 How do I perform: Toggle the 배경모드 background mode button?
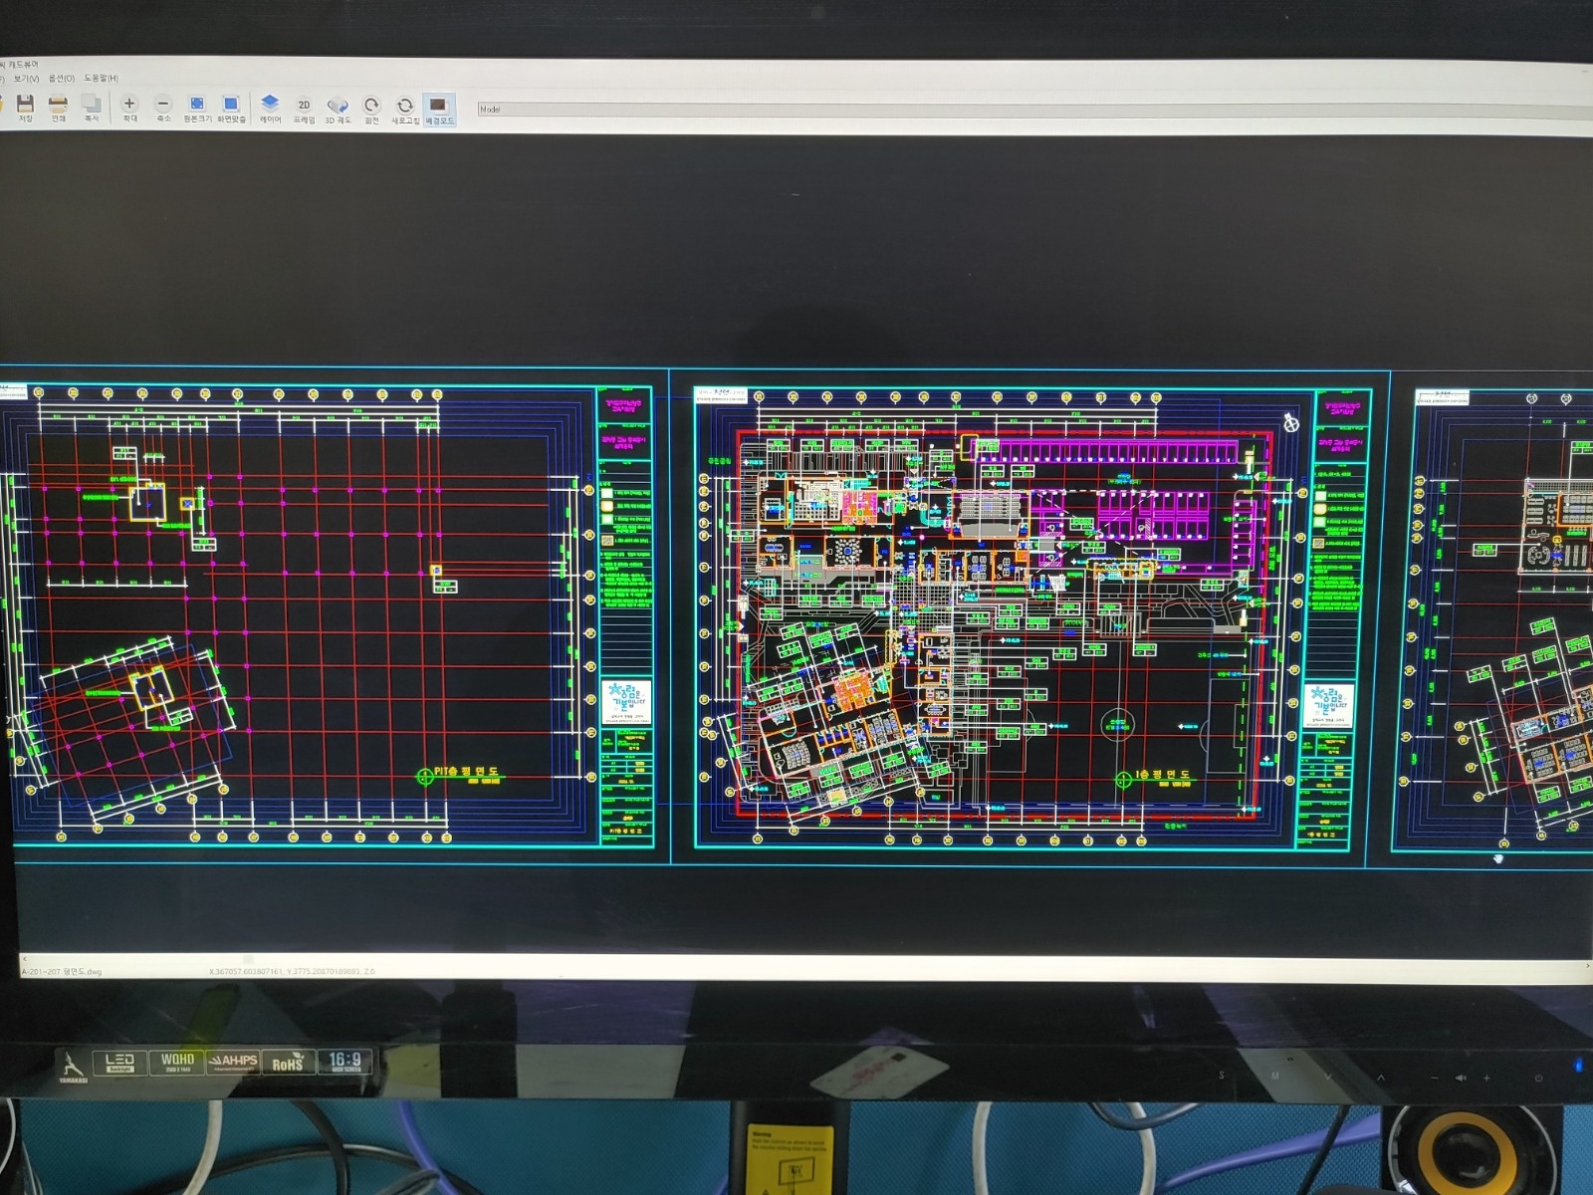[439, 110]
